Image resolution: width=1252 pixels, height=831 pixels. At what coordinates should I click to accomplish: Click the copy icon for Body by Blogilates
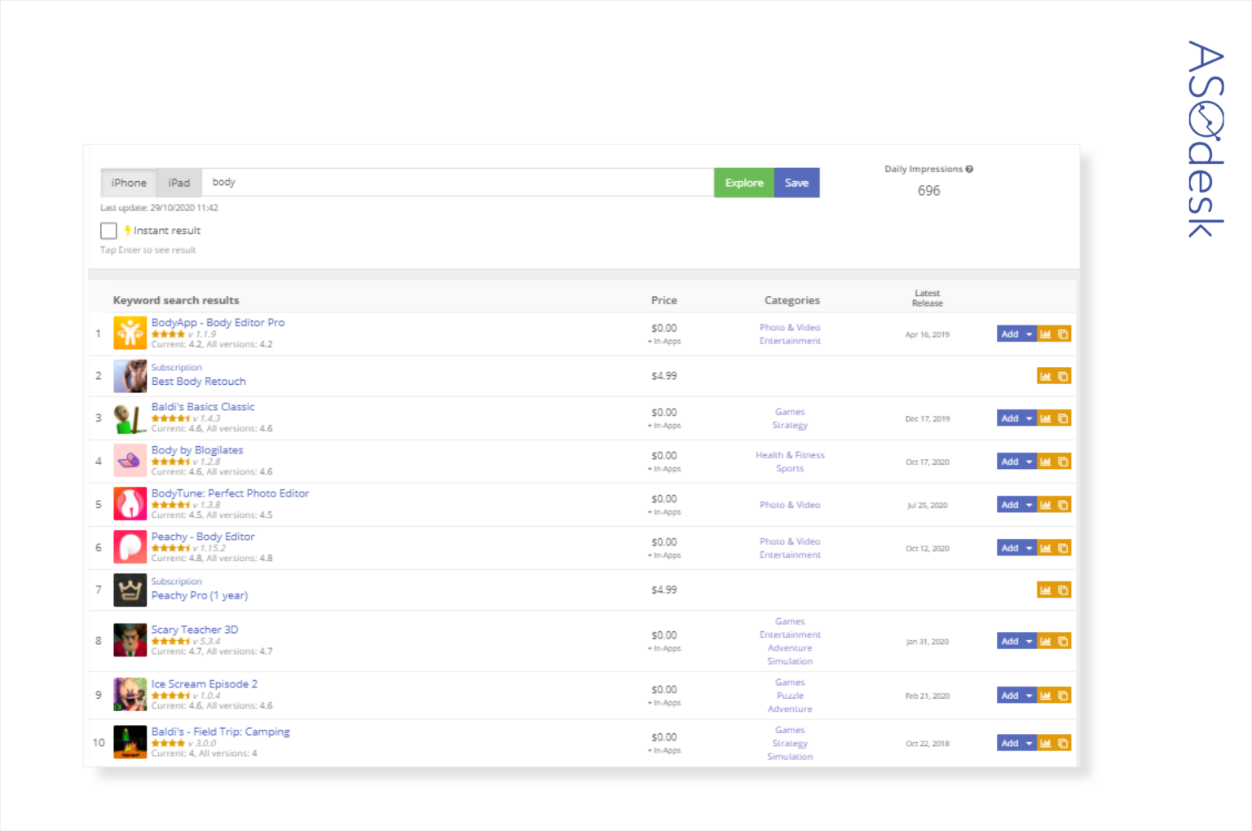(1064, 461)
